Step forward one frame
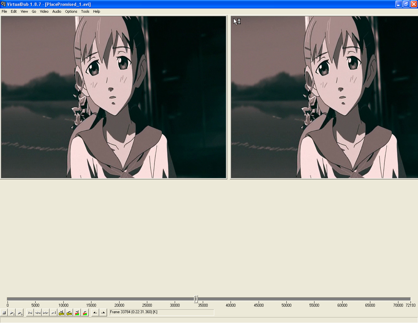The height and width of the screenshot is (323, 418). [46, 313]
